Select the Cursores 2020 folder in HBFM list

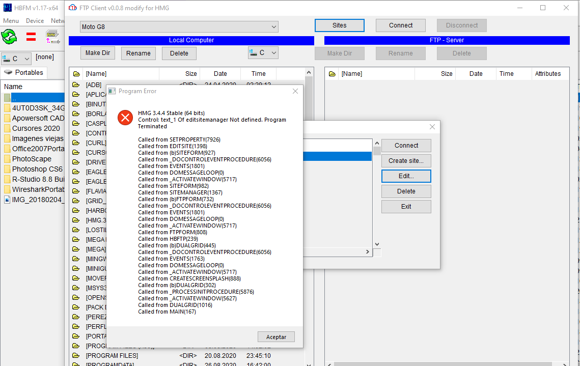click(36, 128)
